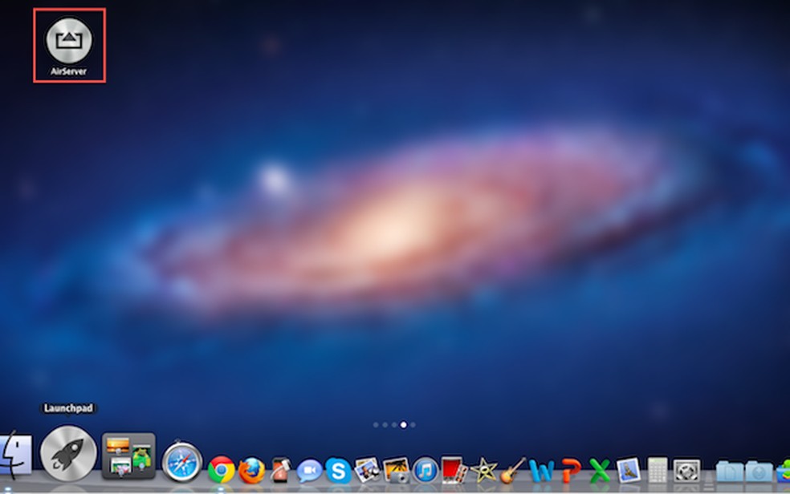Launch Microsoft Excel from the Dock
This screenshot has height=494, width=790.
coord(600,471)
